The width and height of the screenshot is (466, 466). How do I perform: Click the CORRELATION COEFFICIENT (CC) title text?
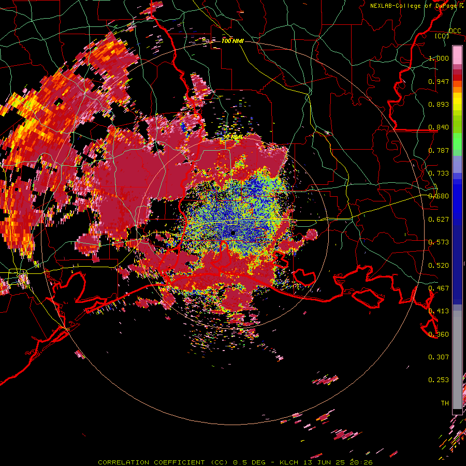[163, 462]
